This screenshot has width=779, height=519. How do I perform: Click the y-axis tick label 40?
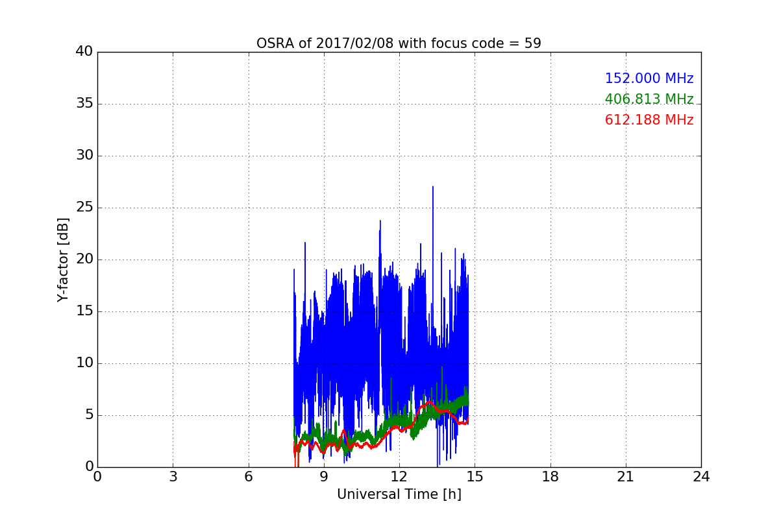click(84, 52)
